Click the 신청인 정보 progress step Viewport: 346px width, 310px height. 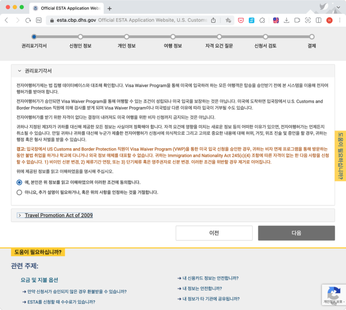pos(80,42)
